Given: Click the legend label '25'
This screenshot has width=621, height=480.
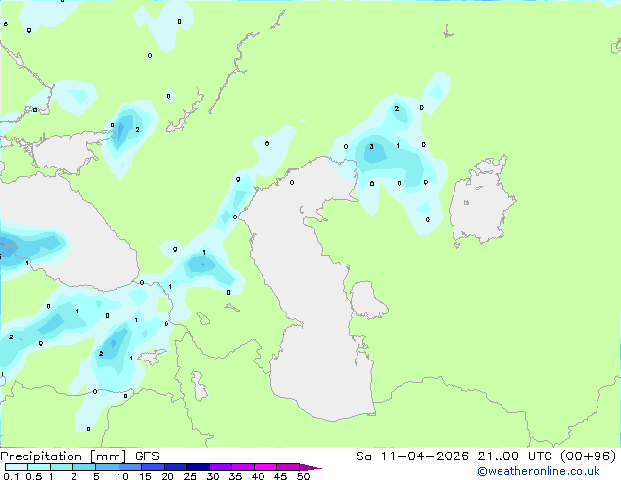Looking at the screenshot, I should [190, 476].
